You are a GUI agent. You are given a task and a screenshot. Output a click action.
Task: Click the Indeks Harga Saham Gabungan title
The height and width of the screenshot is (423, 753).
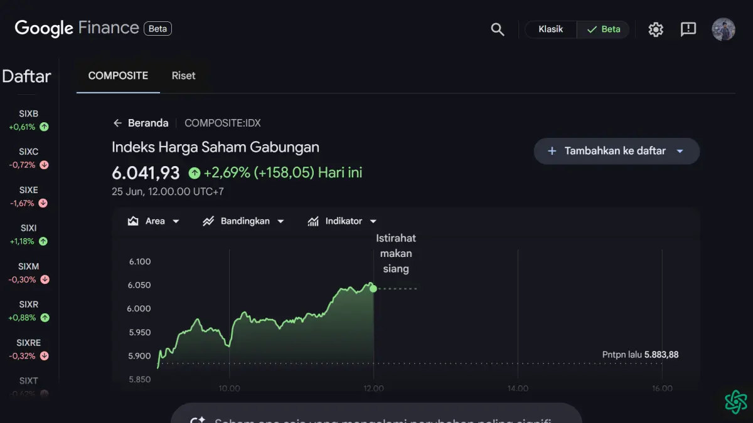coord(215,147)
